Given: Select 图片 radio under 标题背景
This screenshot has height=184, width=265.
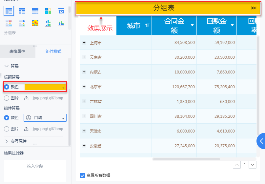Looking at the screenshot, I should coord(7,98).
